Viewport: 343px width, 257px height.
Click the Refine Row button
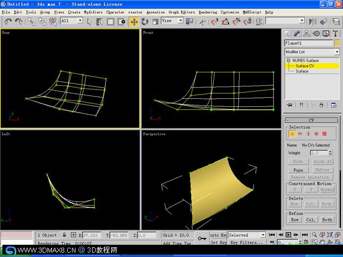(294, 220)
